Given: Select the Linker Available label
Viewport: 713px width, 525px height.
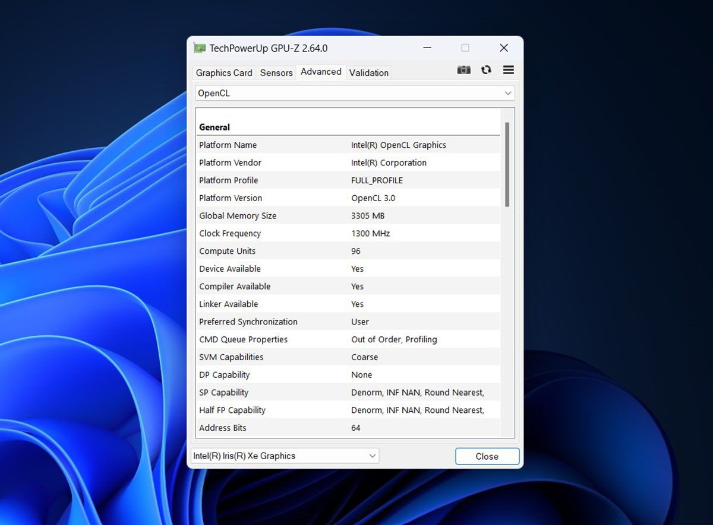Looking at the screenshot, I should click(x=229, y=304).
